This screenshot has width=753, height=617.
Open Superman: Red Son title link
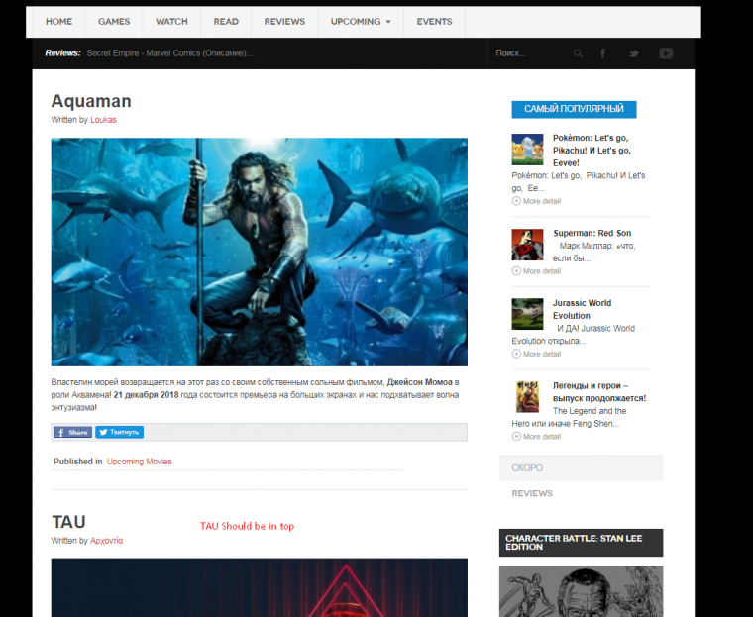coord(592,233)
